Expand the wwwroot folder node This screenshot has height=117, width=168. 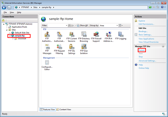[13, 39]
